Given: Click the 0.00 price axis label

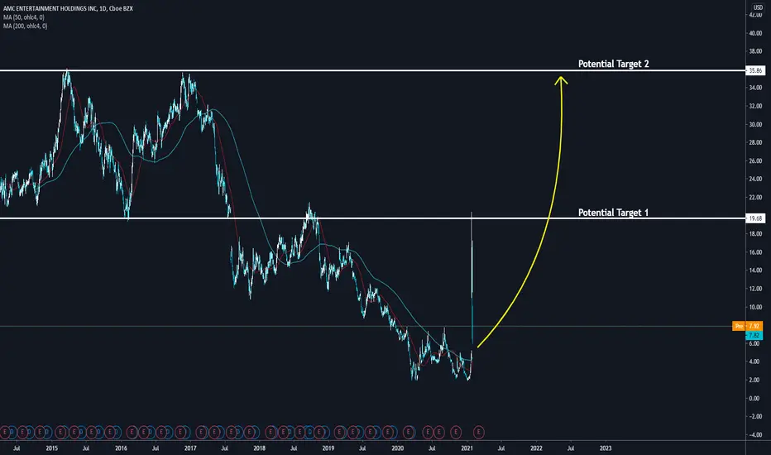Looking at the screenshot, I should 755,399.
